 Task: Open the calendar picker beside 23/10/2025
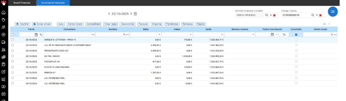[135, 14]
